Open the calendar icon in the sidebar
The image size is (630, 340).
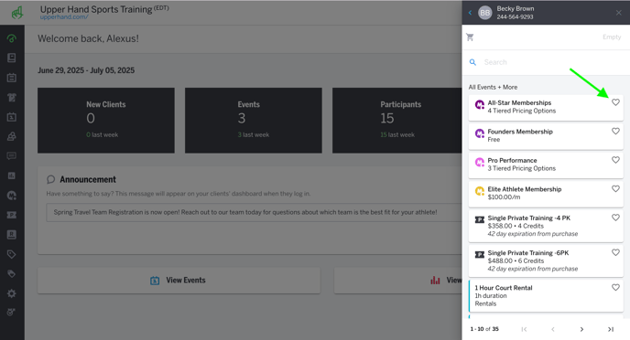click(12, 78)
